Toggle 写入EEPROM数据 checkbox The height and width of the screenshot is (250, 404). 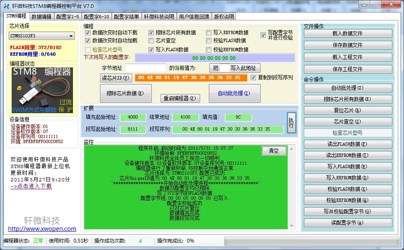pyautogui.click(x=209, y=32)
